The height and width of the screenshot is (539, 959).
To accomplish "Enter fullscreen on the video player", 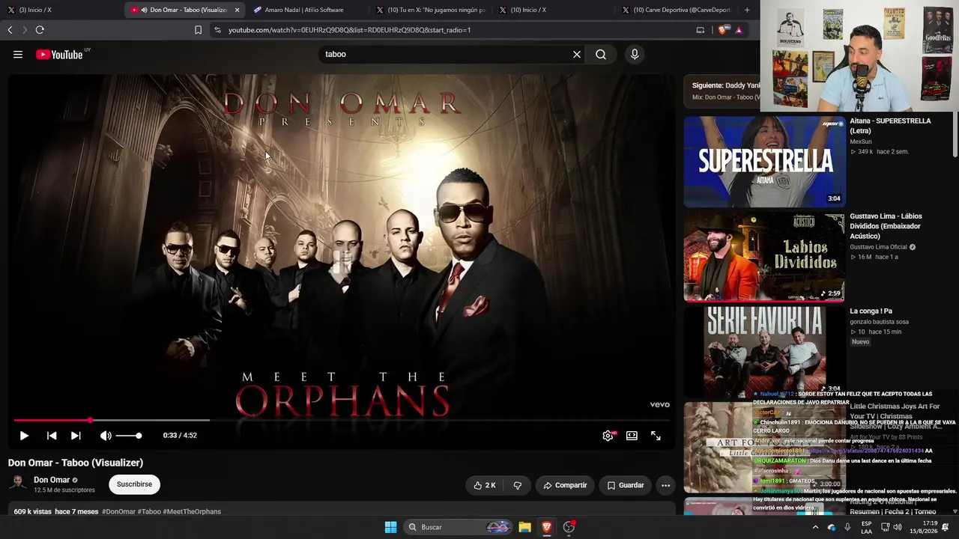I will point(656,435).
